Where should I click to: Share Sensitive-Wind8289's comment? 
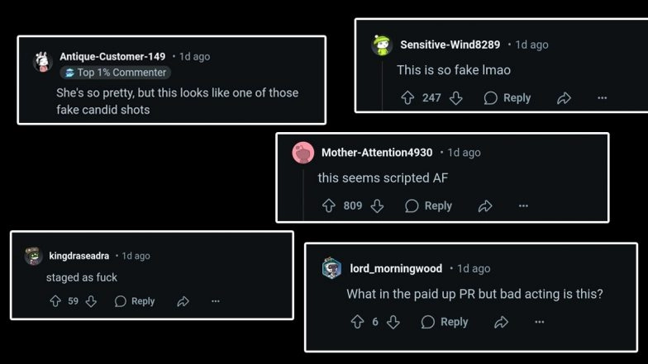pos(564,98)
